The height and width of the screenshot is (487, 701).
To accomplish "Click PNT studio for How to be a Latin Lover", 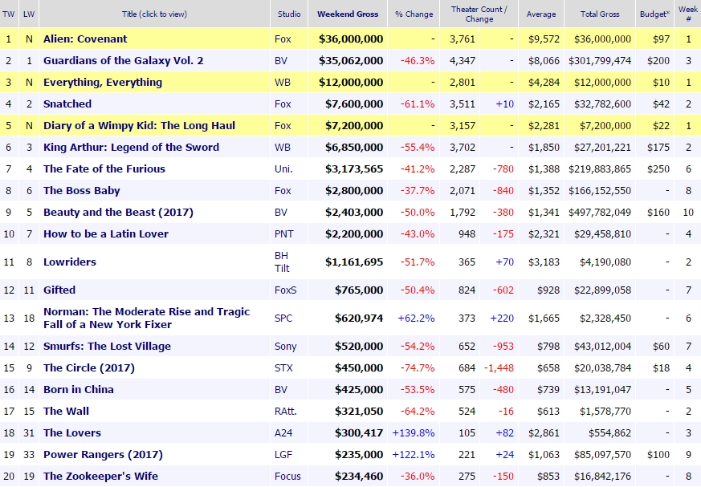I will tap(284, 233).
